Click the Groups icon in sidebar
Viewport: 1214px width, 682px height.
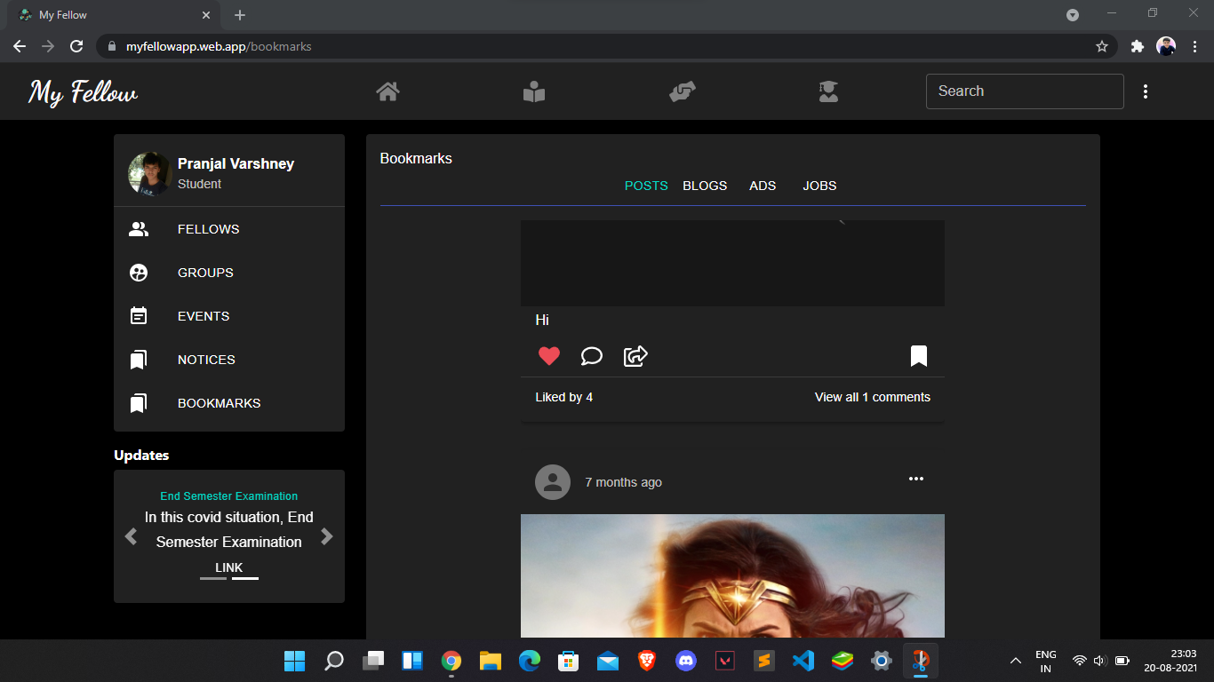[x=139, y=273]
